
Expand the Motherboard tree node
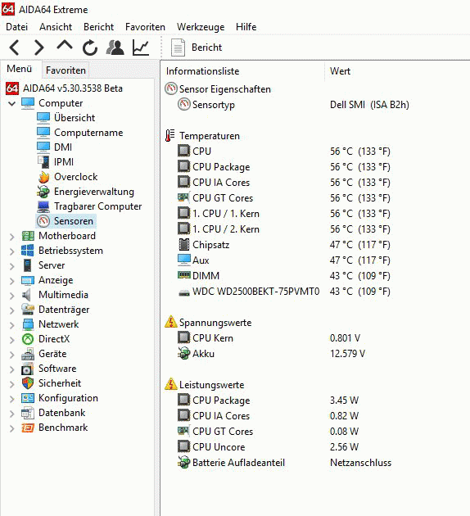point(11,236)
